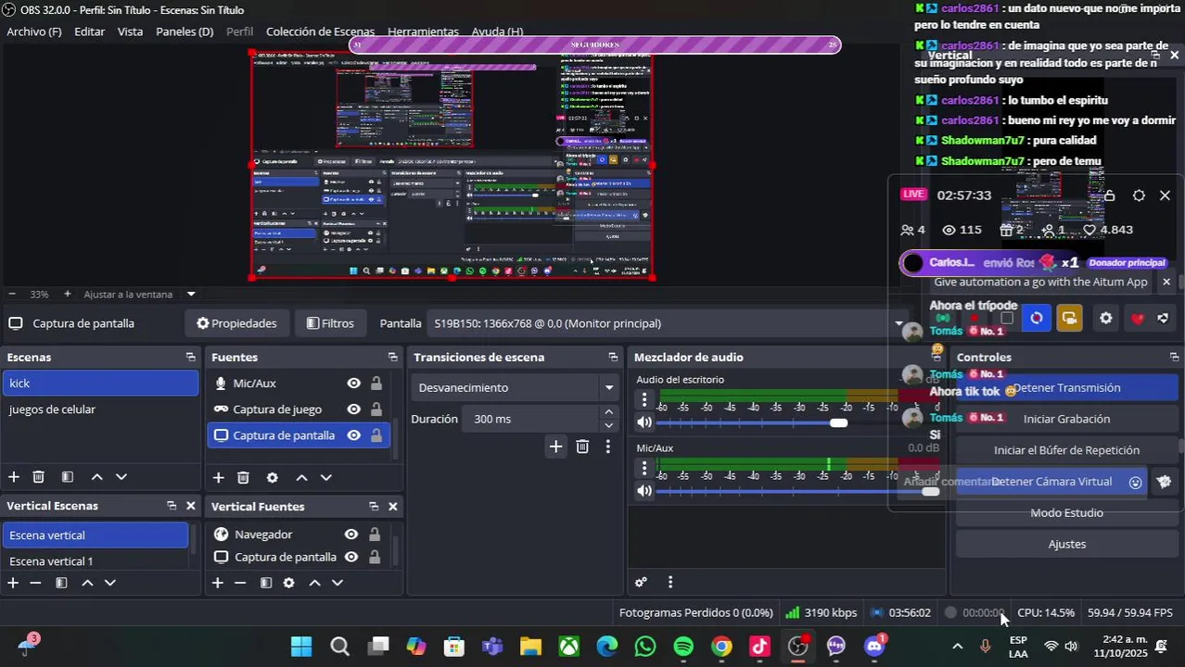
Task: Add a new source in Fuentes panel
Action: pyautogui.click(x=218, y=477)
